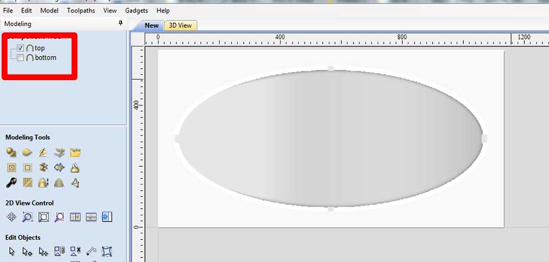Click the clear-inside-vector icon with red X
This screenshot has height=262, width=549.
(x=12, y=168)
